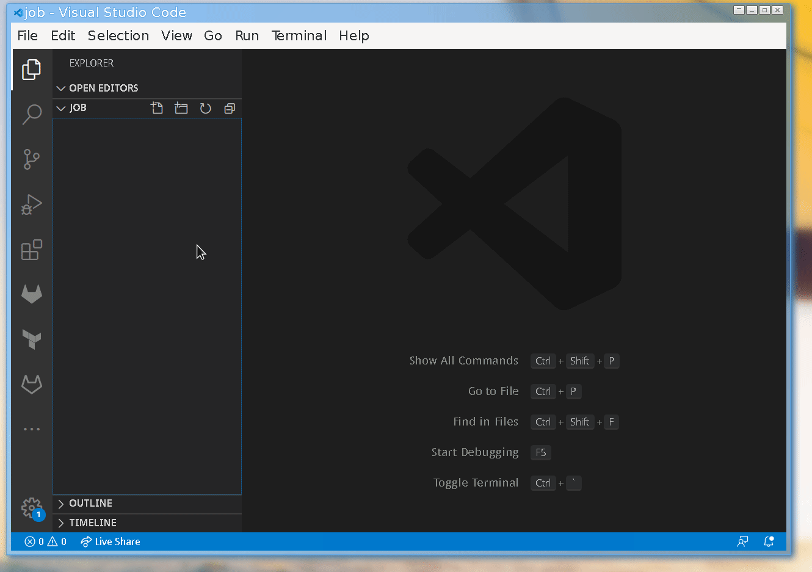812x572 pixels.
Task: Open the Selection menu
Action: click(118, 35)
